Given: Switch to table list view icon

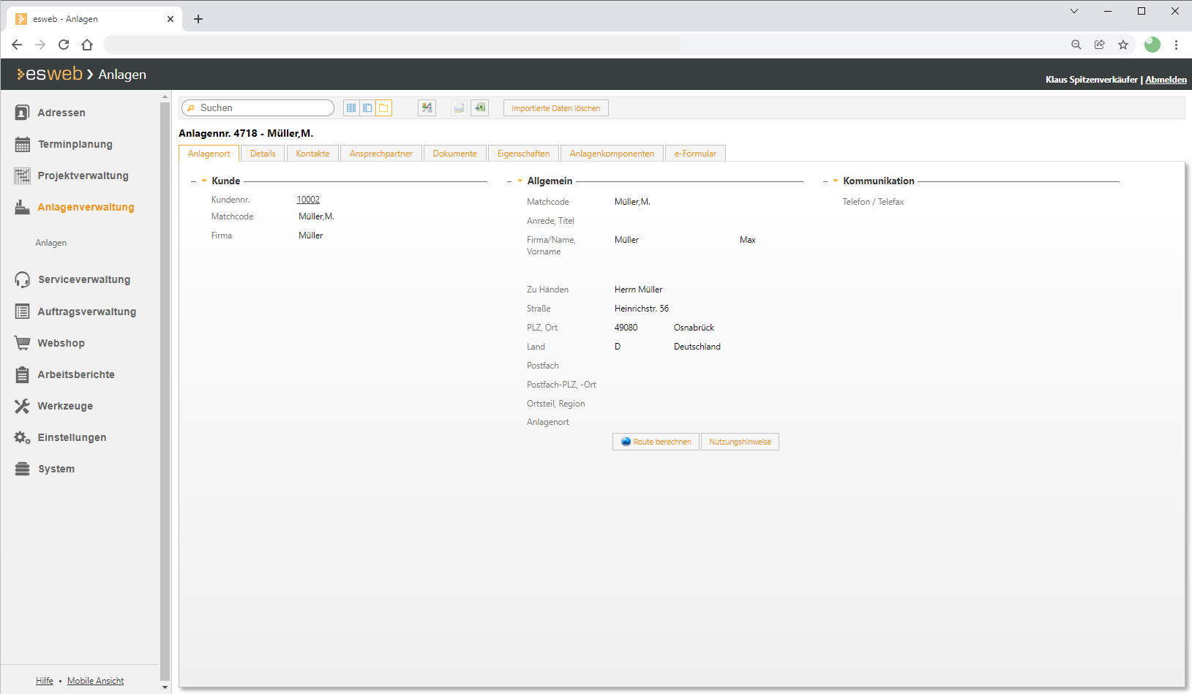Looking at the screenshot, I should (351, 108).
